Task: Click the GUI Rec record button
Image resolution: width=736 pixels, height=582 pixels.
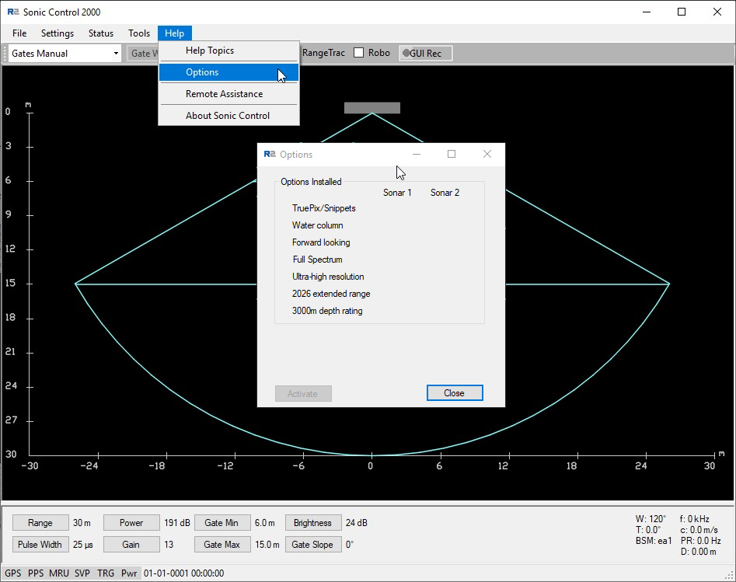Action: (425, 53)
